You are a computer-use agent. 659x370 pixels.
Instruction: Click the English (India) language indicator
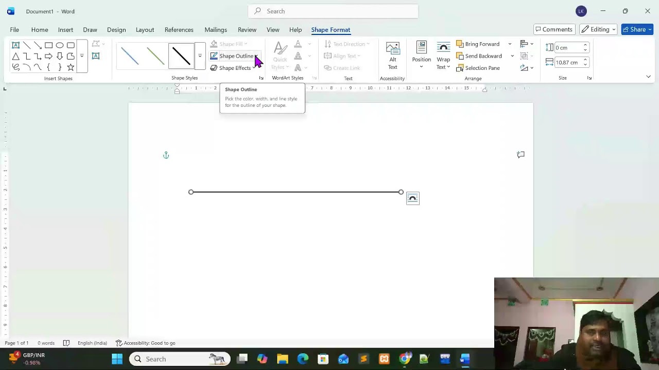[92, 343]
